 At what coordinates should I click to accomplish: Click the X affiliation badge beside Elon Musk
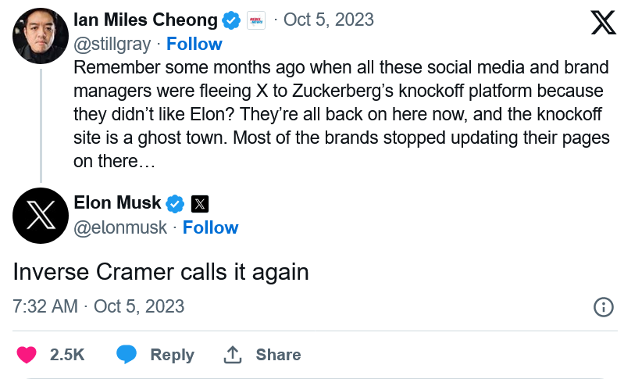pyautogui.click(x=200, y=204)
